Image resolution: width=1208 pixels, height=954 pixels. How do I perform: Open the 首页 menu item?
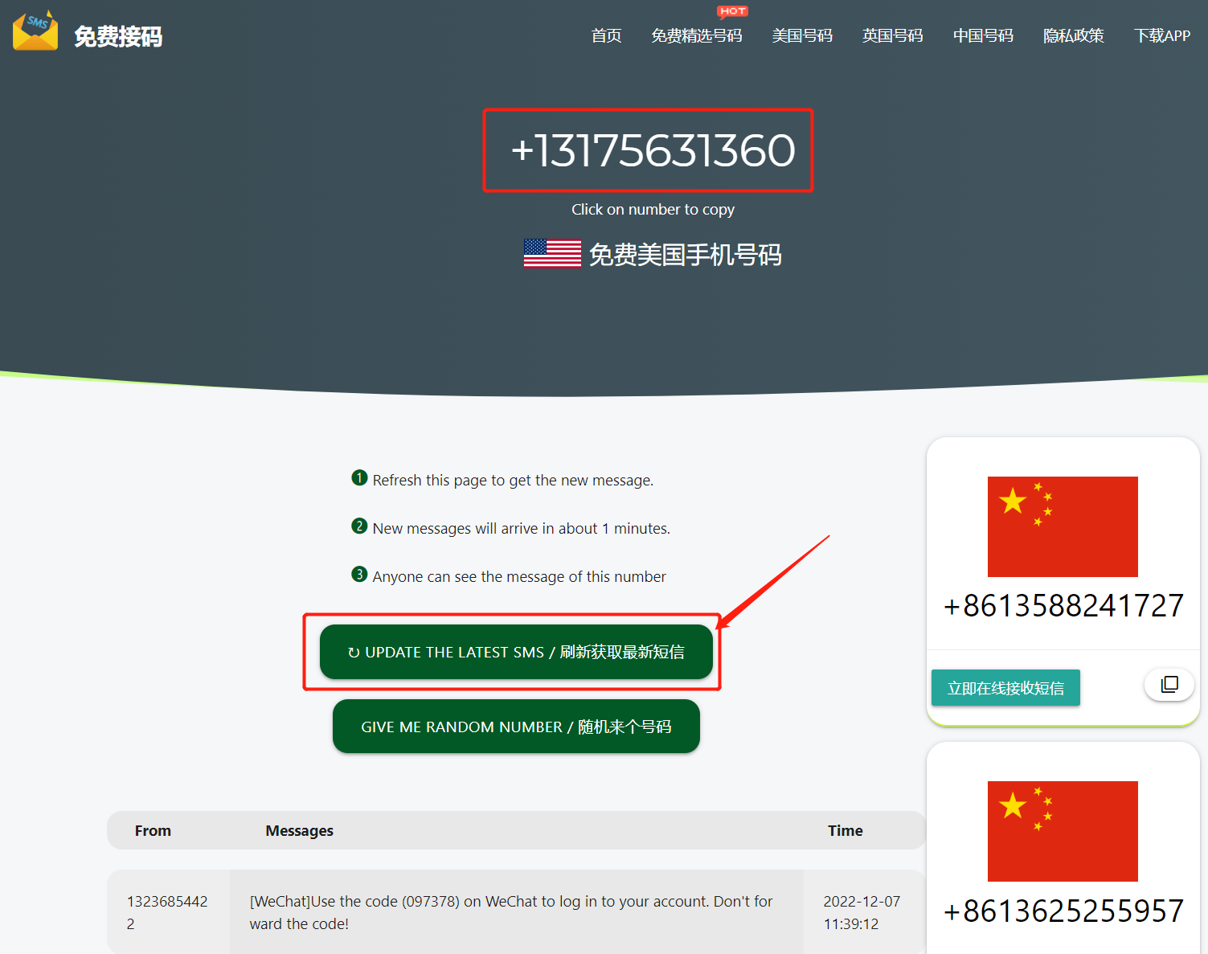[606, 35]
